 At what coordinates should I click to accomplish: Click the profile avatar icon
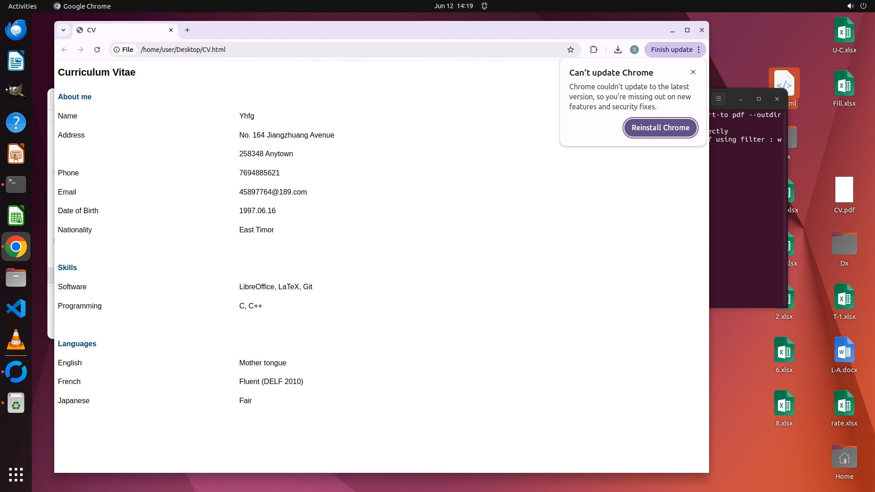click(x=634, y=50)
